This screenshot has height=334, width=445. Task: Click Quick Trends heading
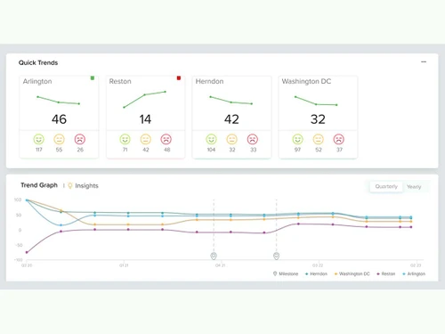pyautogui.click(x=38, y=62)
